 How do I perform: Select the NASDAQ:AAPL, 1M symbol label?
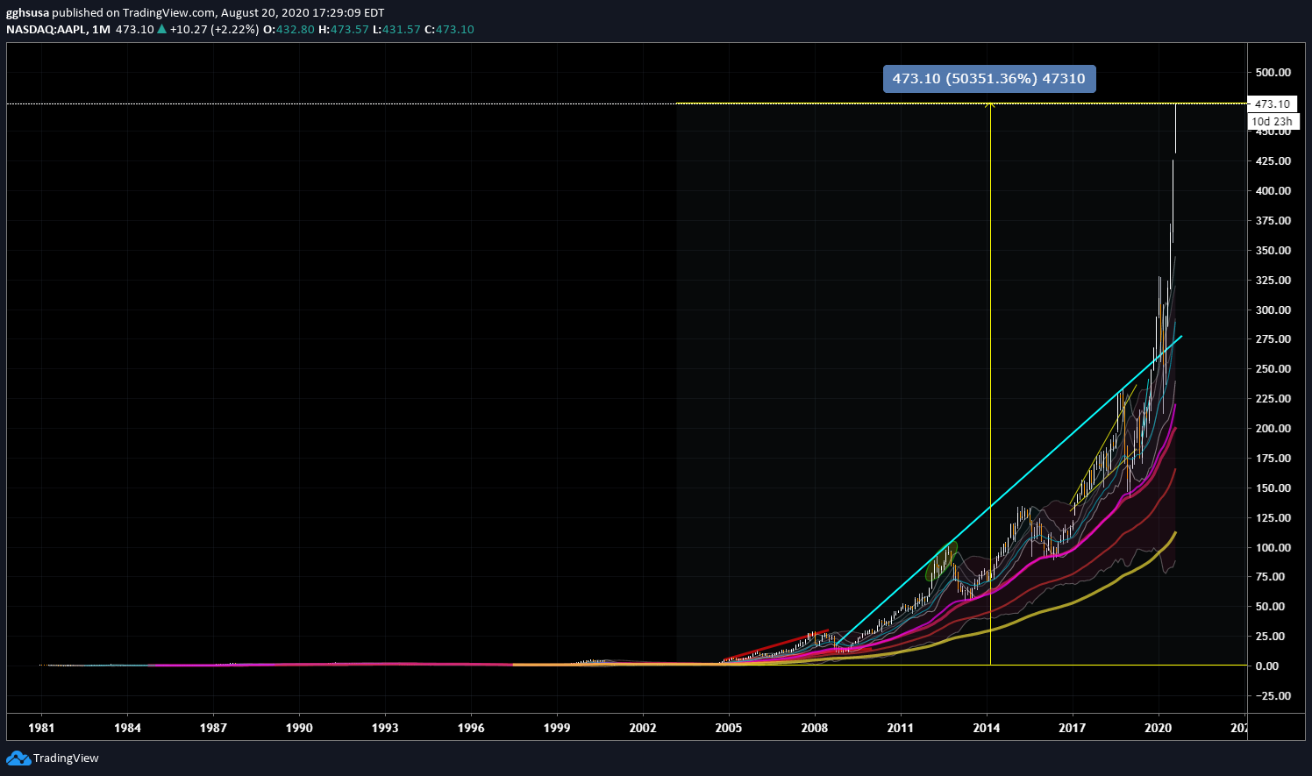(x=58, y=29)
